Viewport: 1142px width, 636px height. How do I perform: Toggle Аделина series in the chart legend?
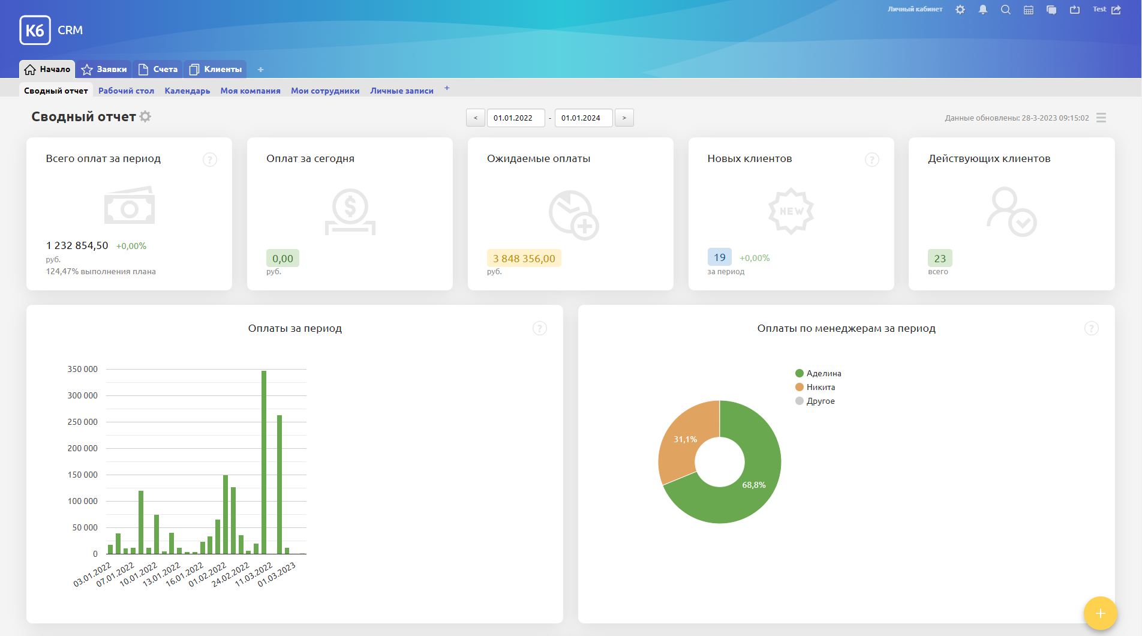(x=819, y=373)
